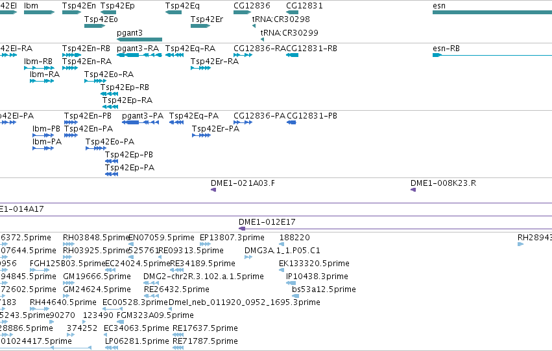Select the Tsp42Er gene label

tap(207, 19)
